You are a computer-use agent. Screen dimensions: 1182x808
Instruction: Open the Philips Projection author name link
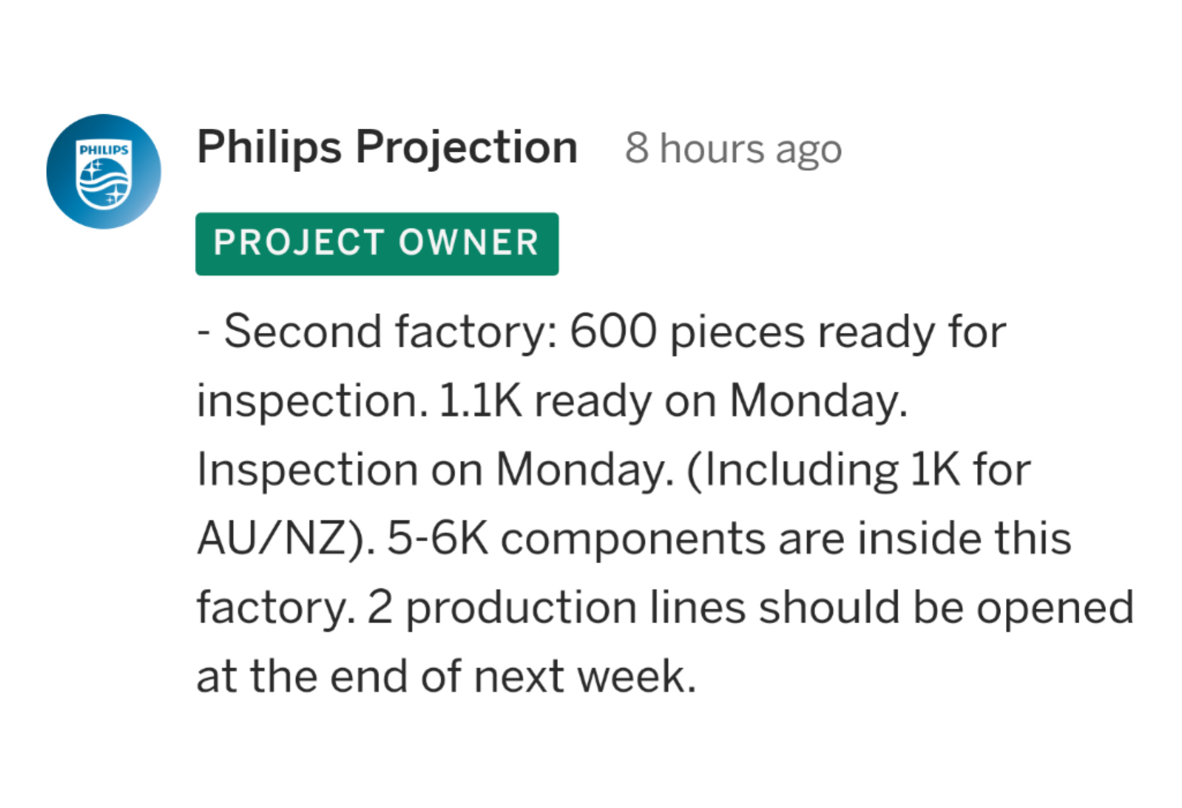pyautogui.click(x=387, y=148)
